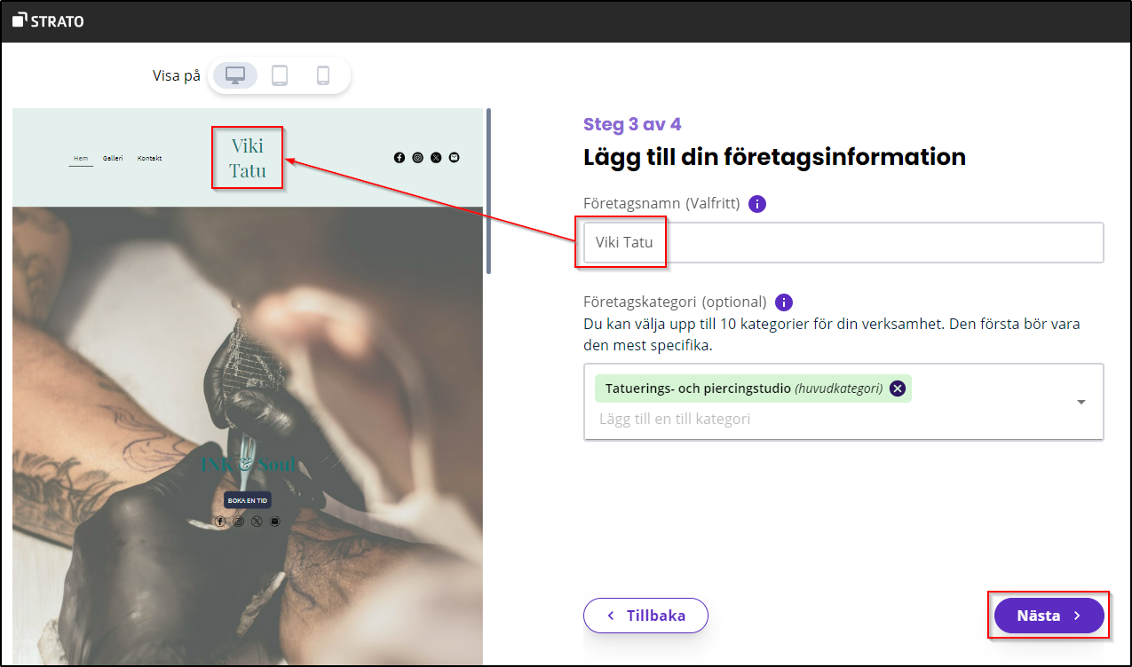Viewport: 1132px width, 667px height.
Task: Open Instagram icon in preview header
Action: tap(417, 158)
